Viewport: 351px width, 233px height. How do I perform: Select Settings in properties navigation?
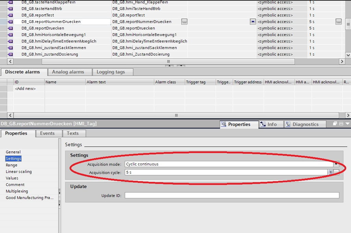(13, 159)
